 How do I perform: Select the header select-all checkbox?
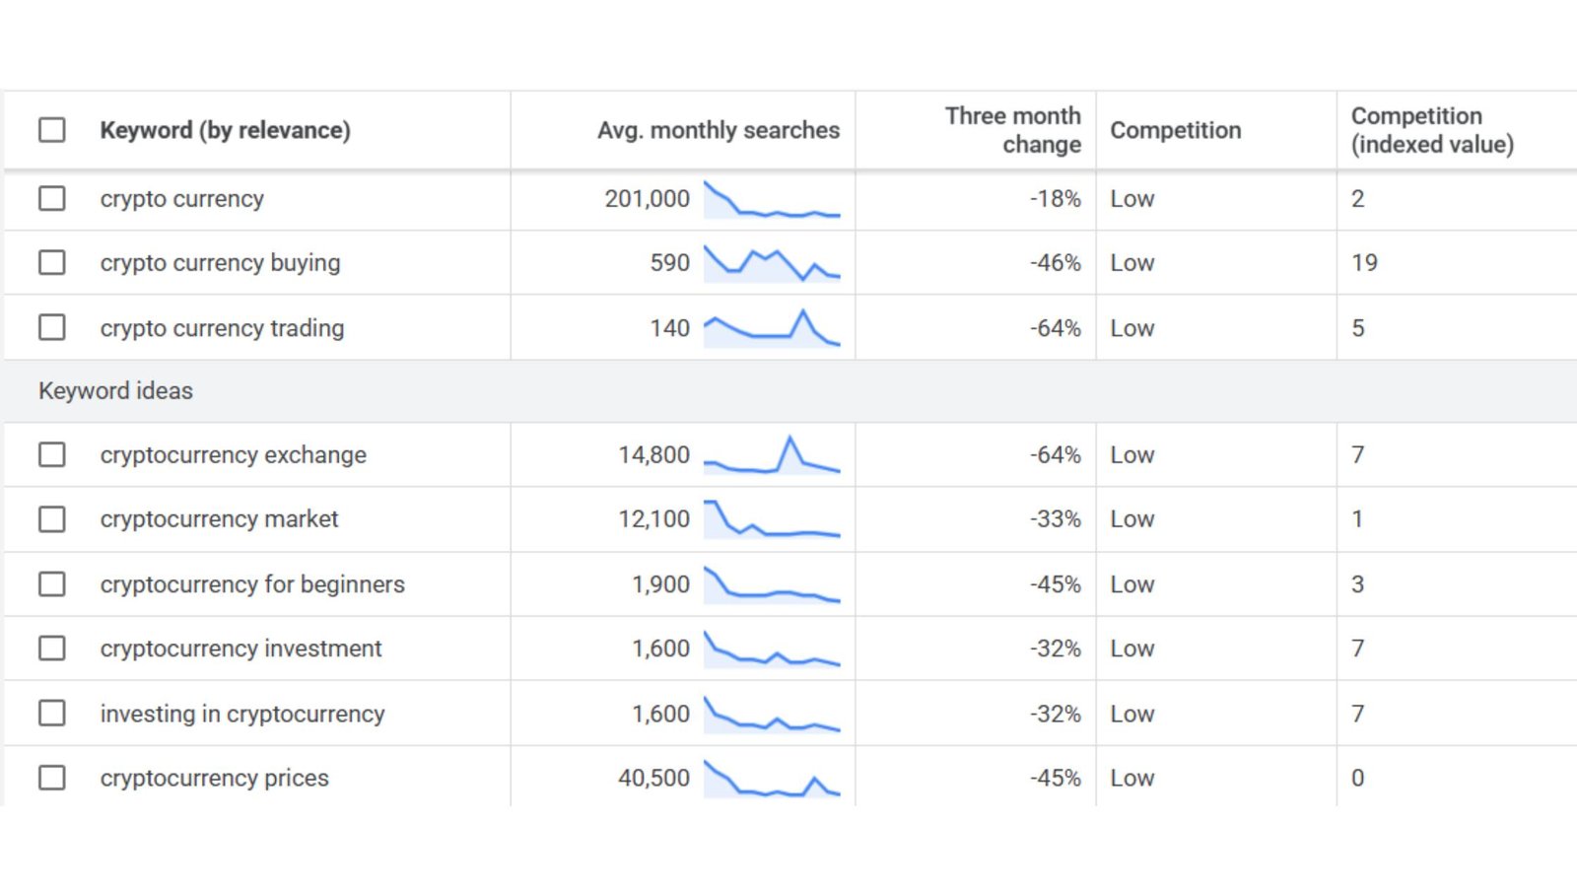[x=51, y=129]
